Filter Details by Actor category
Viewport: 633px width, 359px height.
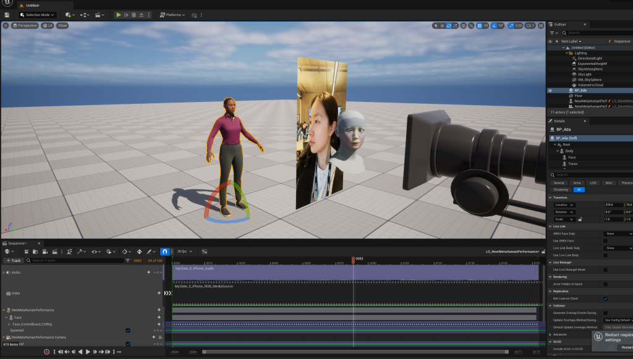[x=577, y=183]
